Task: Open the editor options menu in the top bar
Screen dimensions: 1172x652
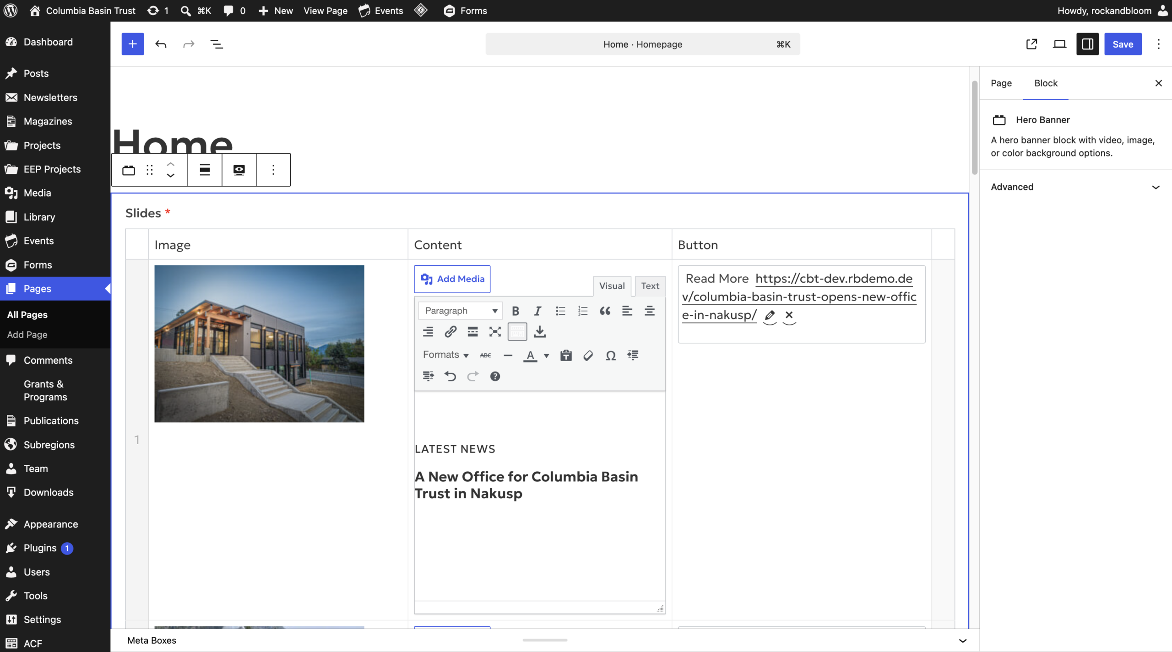Action: pyautogui.click(x=1159, y=44)
